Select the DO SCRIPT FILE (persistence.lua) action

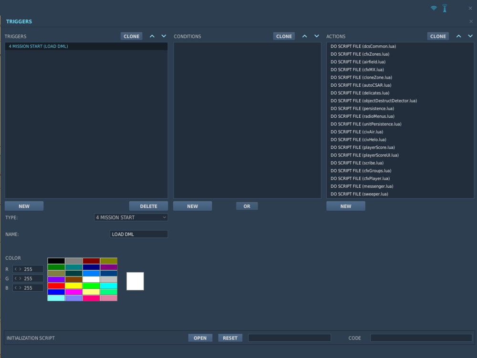tap(362, 108)
